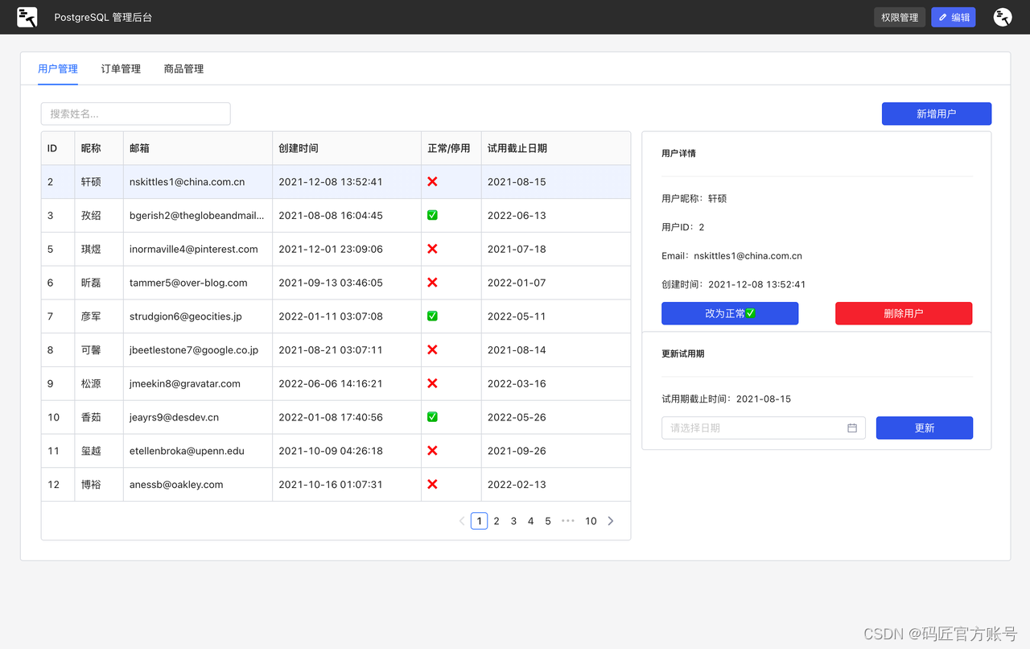
Task: Go to page 4 in pagination
Action: tap(531, 521)
